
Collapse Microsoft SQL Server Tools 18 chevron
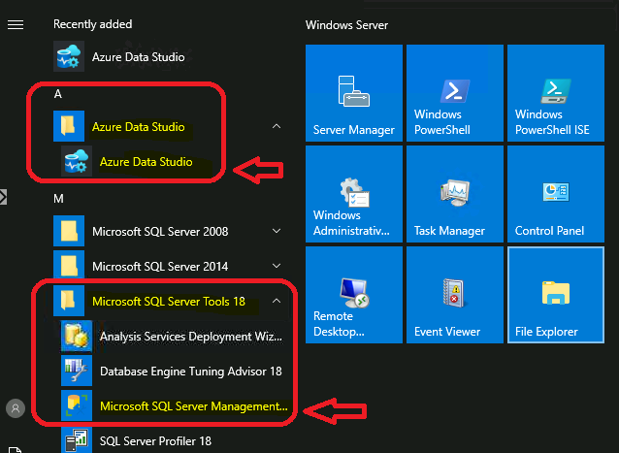coord(277,301)
